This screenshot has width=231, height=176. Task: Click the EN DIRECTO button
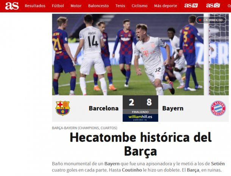[x=211, y=20]
